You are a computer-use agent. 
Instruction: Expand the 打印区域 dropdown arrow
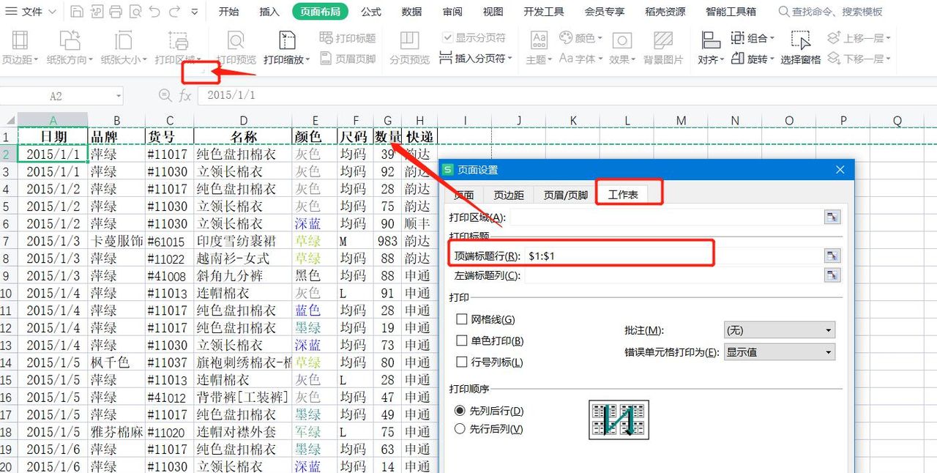click(x=834, y=217)
